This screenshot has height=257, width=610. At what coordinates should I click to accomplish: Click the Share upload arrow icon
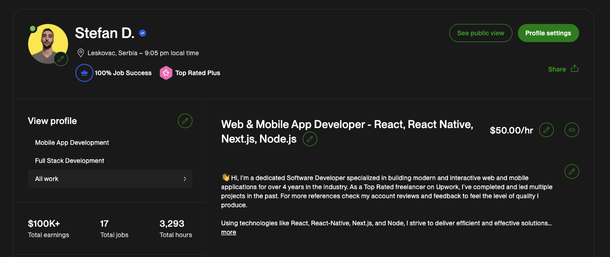(x=574, y=69)
